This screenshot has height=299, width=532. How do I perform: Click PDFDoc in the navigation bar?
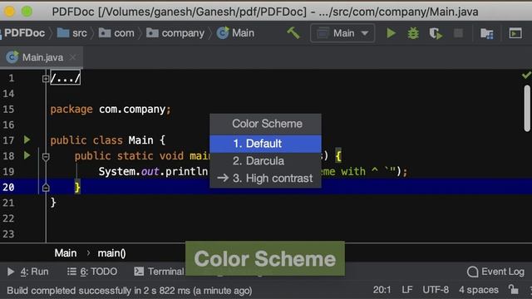24,33
